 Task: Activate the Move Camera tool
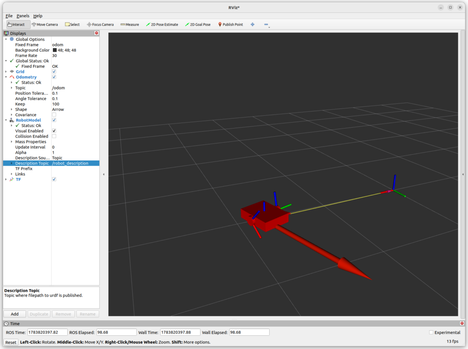[x=44, y=25]
